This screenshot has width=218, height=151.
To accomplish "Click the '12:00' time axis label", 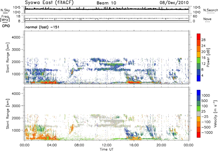I will (107, 145).
